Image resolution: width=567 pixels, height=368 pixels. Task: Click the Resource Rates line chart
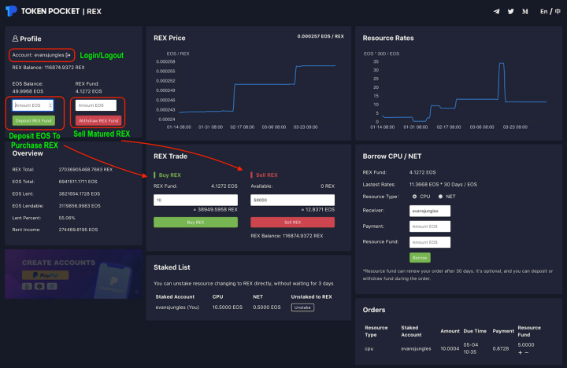(x=464, y=92)
